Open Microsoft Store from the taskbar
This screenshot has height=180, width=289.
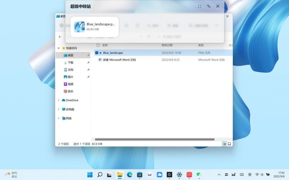point(140,175)
